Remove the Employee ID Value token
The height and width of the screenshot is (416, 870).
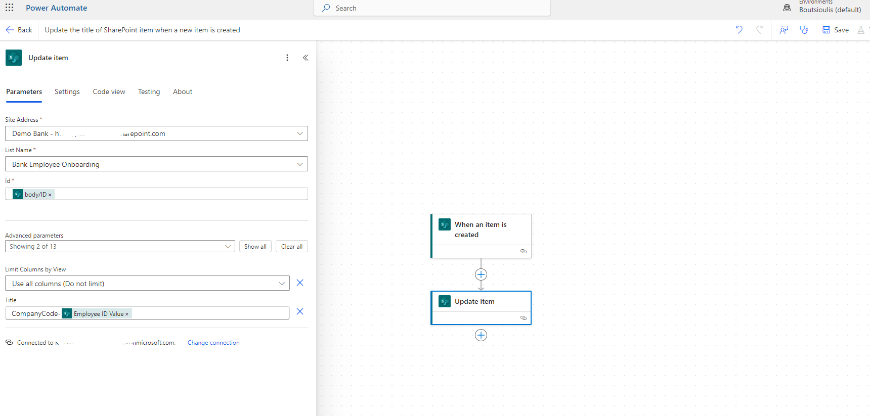[126, 314]
